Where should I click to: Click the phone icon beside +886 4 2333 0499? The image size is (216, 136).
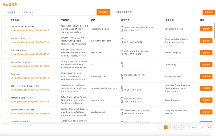coord(122,113)
